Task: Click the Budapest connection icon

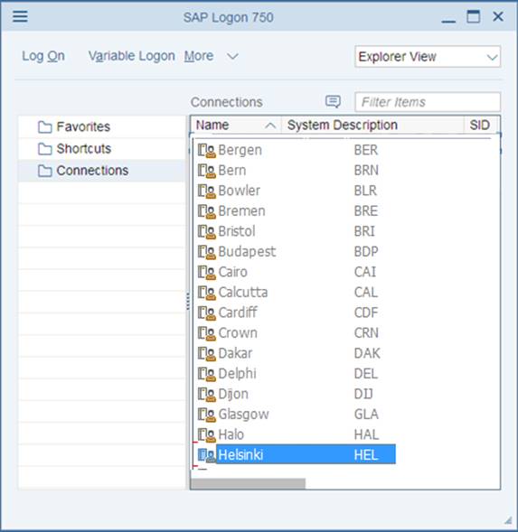Action: 206,252
